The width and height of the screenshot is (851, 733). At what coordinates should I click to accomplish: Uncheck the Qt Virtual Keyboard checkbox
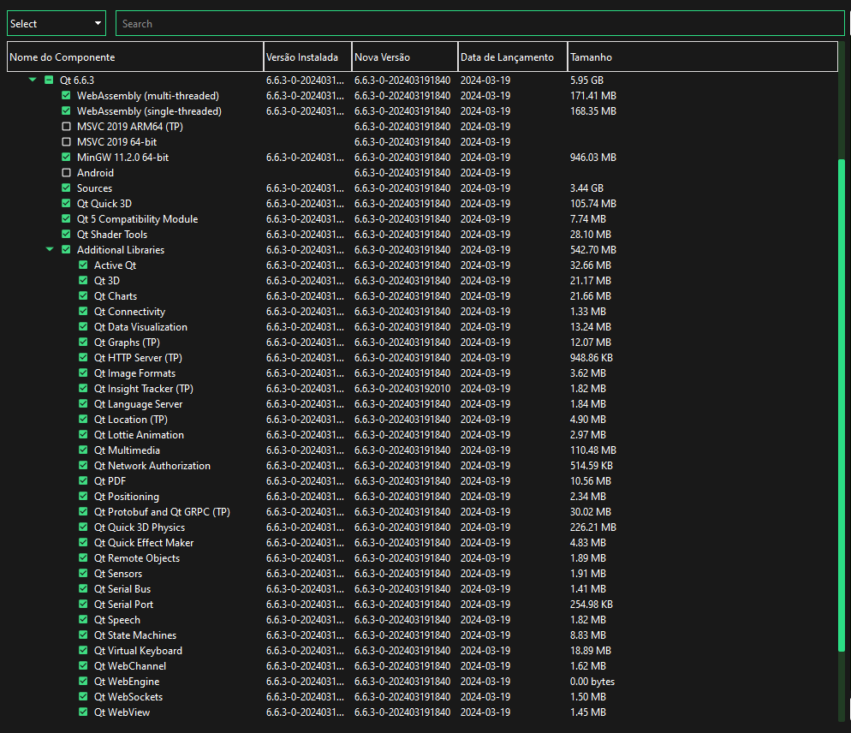point(83,651)
